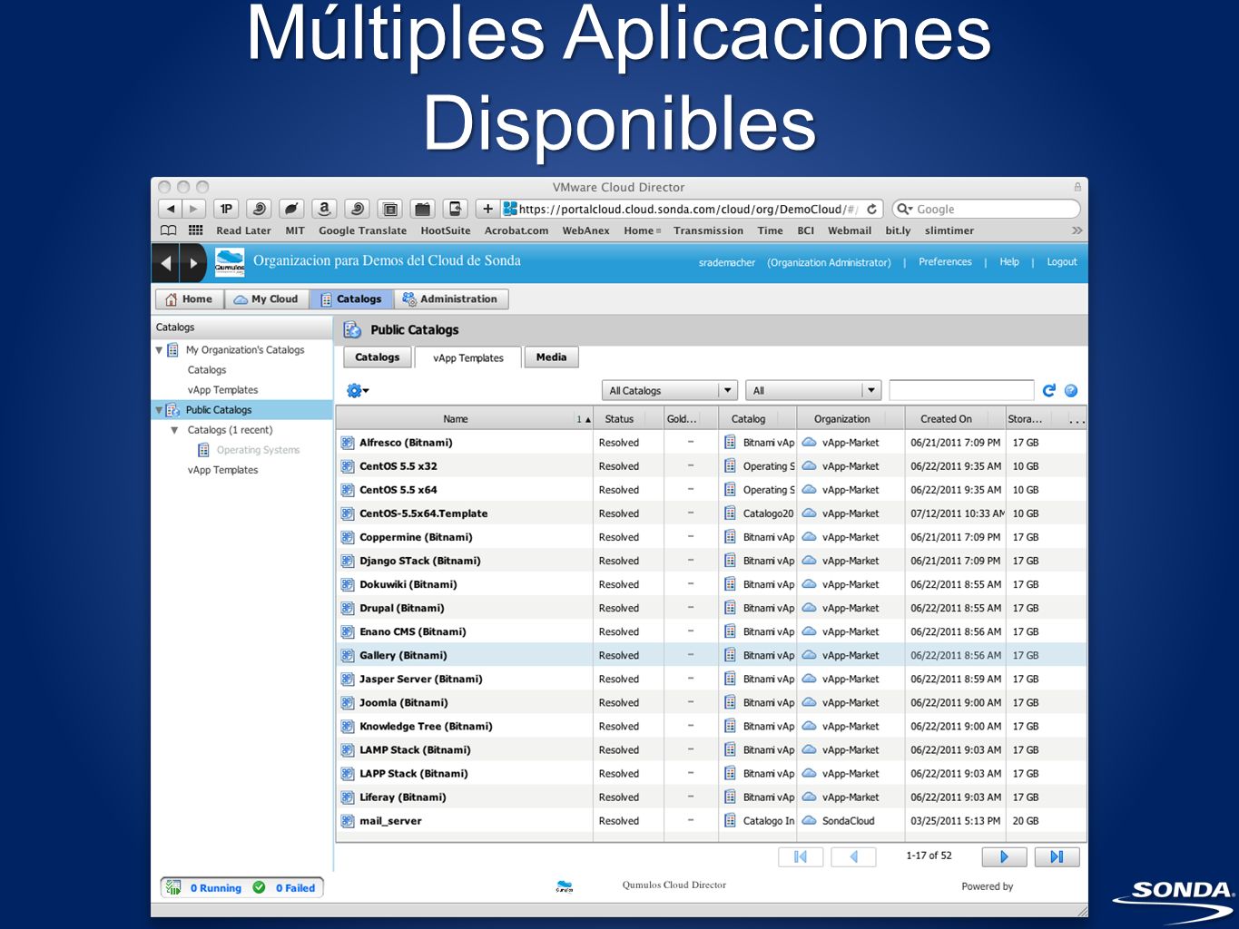Click the 0 Running tasks link

coord(216,888)
